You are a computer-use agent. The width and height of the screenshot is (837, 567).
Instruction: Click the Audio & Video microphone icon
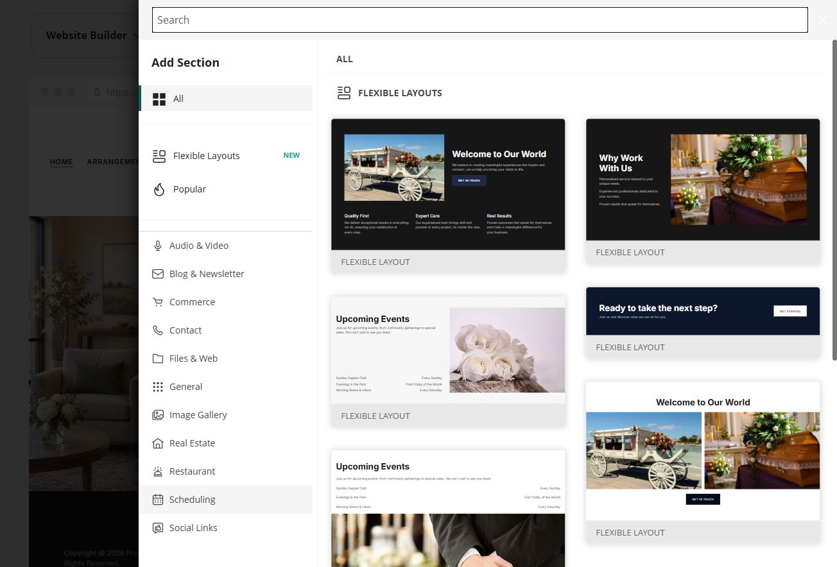(x=157, y=246)
